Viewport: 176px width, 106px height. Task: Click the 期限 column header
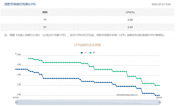coord(45,12)
